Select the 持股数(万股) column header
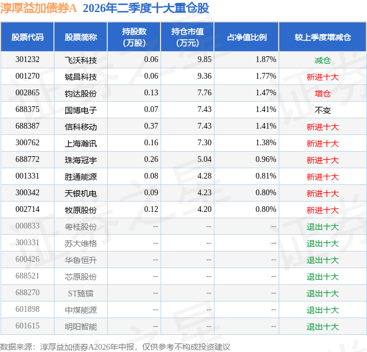Viewport: 367px width, 352px height. coord(134,37)
